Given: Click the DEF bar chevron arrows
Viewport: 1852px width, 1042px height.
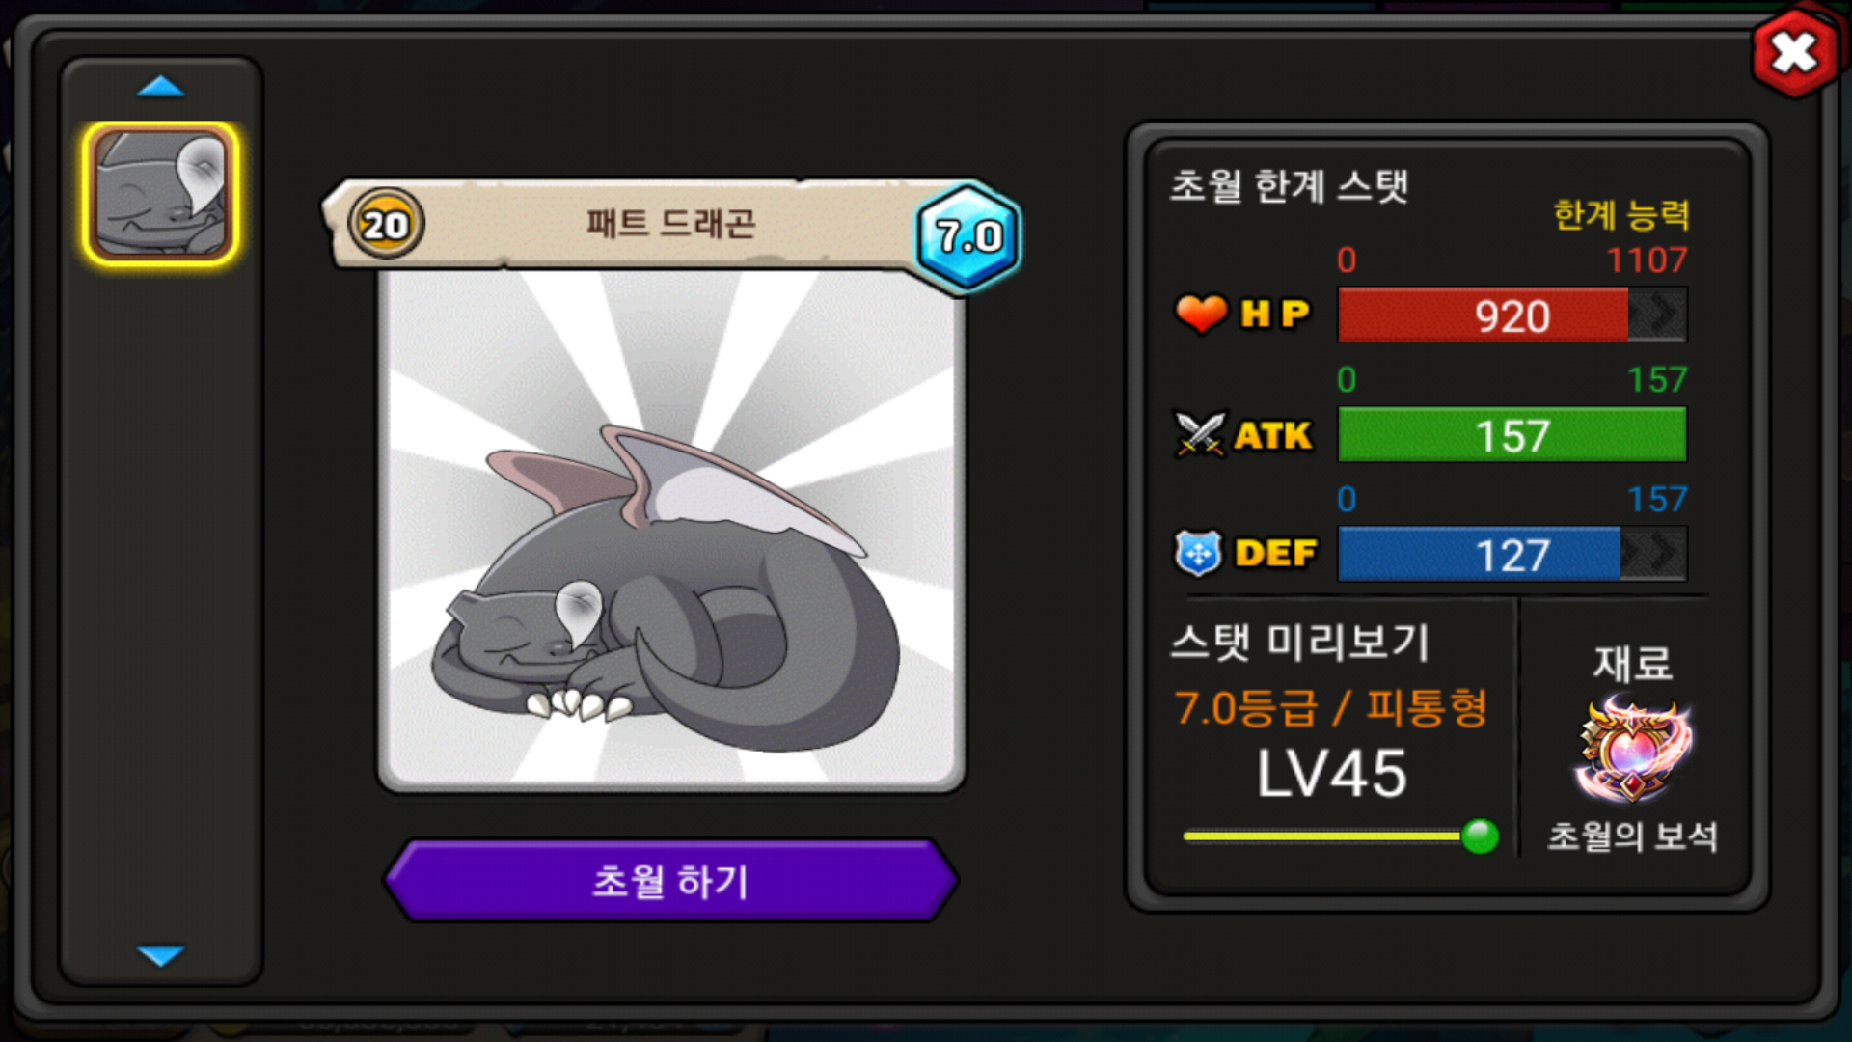Looking at the screenshot, I should (x=1653, y=554).
